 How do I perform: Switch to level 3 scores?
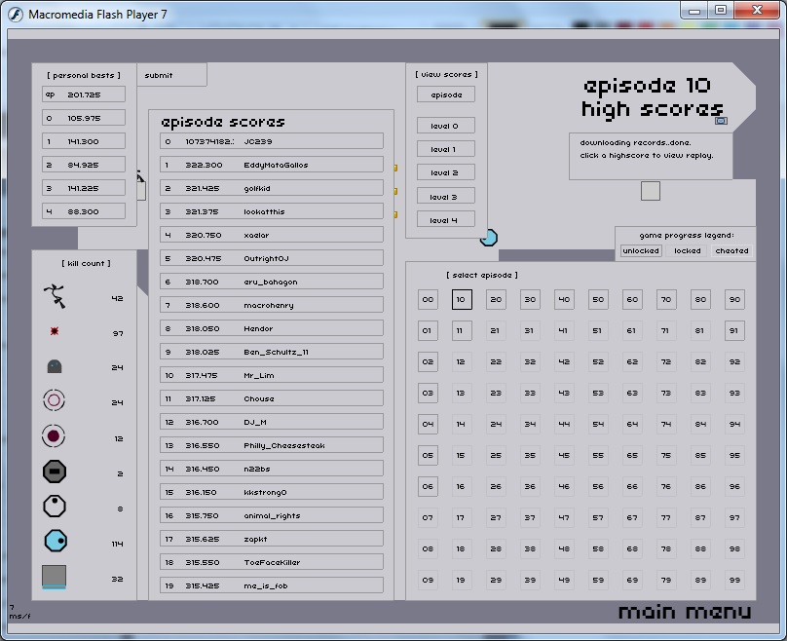445,197
